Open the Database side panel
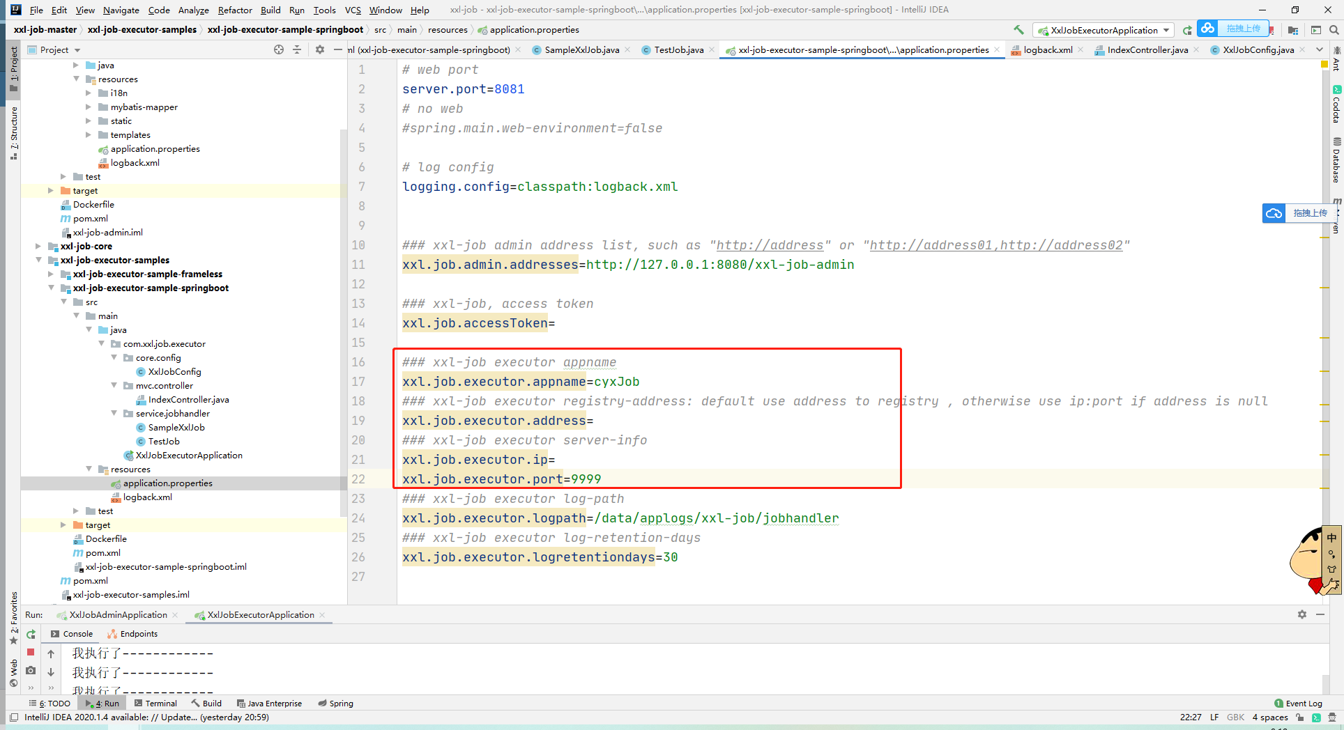The width and height of the screenshot is (1344, 730). (x=1336, y=160)
